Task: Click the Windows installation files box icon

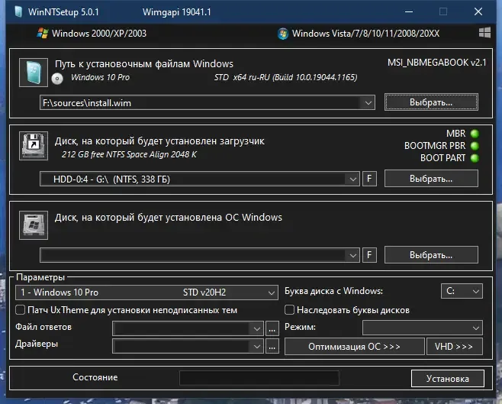Action: [34, 73]
